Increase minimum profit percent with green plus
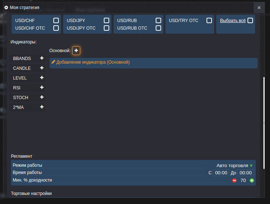This screenshot has width=270, height=204. click(x=252, y=180)
